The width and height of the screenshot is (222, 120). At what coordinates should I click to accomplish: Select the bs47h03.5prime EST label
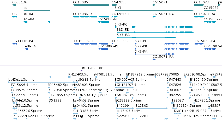coord(129,111)
